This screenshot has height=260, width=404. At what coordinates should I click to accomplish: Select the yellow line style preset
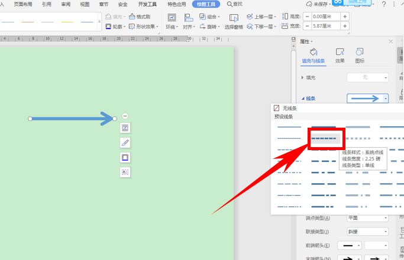tap(67, 22)
